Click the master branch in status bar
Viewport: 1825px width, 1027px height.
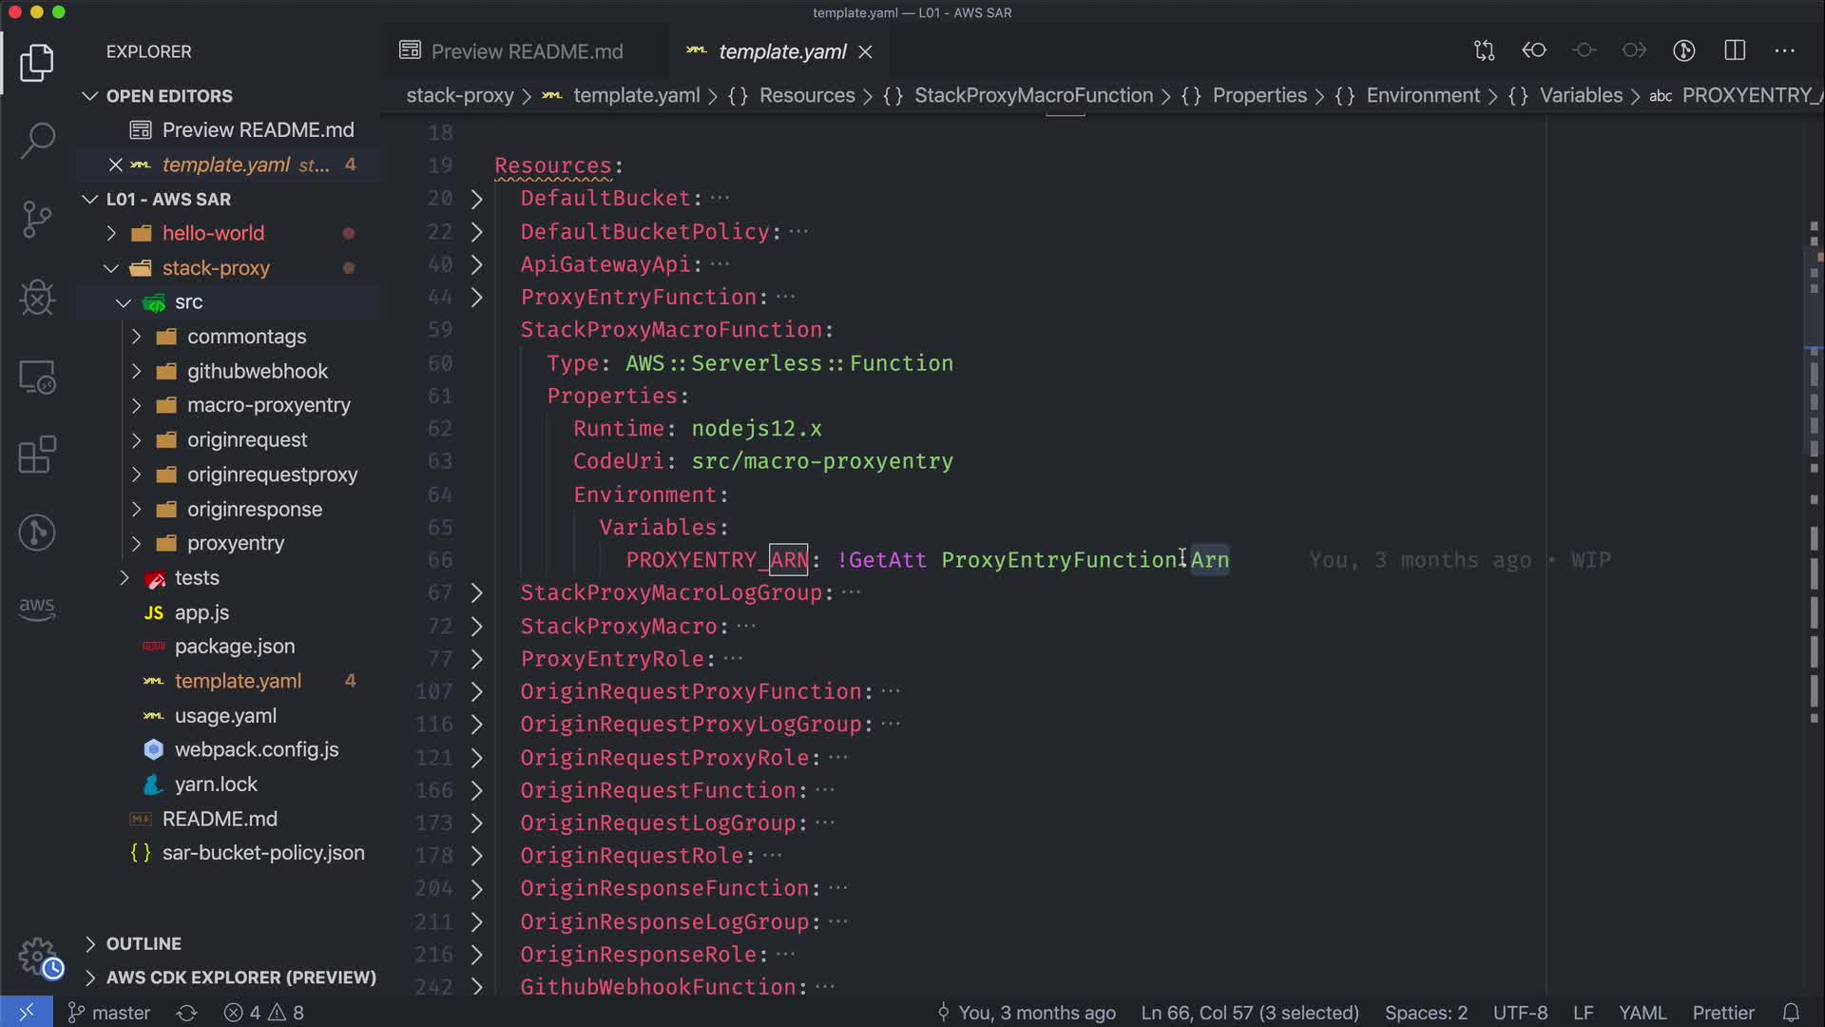tap(109, 1013)
